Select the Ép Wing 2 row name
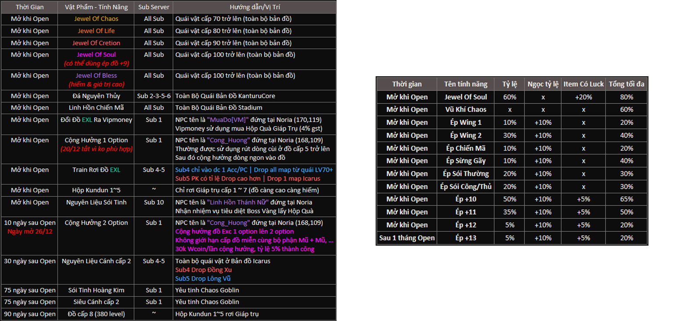 pos(466,135)
